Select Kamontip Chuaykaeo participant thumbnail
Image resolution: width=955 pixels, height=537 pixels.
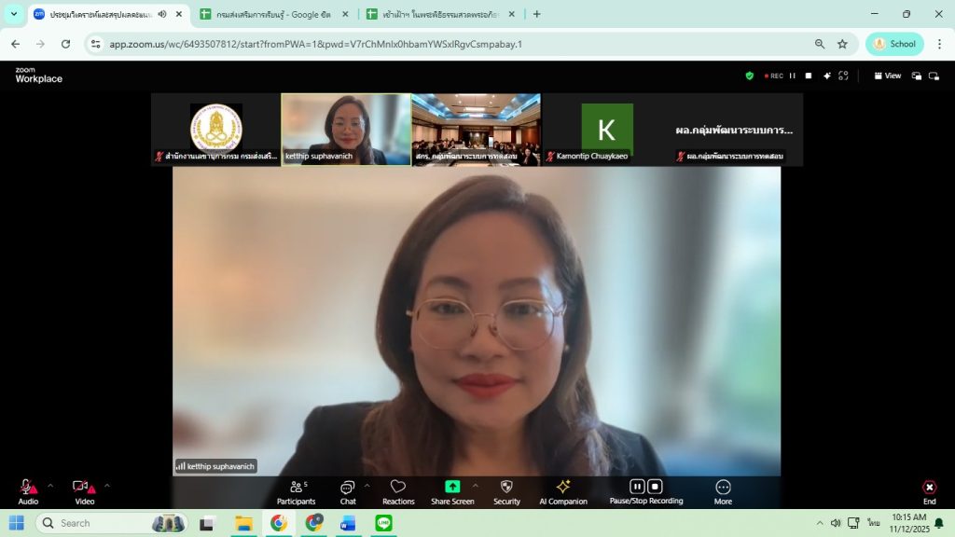(x=607, y=129)
